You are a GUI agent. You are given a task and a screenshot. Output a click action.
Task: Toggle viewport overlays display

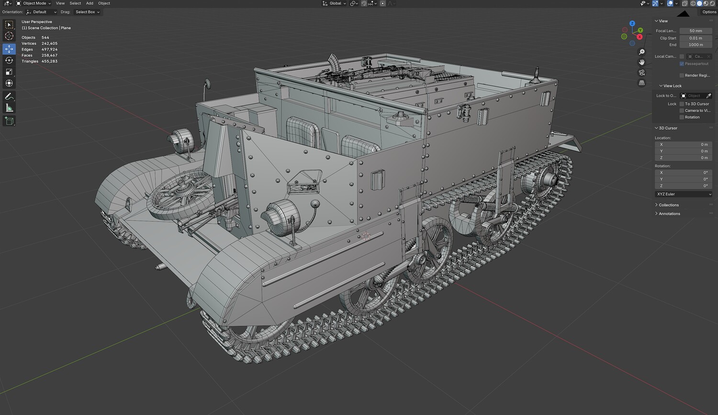(x=670, y=3)
